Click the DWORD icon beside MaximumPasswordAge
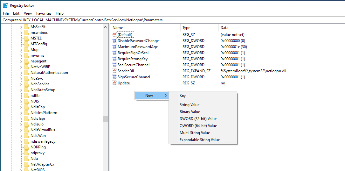Screen dimensions: 345x171 point(114,47)
